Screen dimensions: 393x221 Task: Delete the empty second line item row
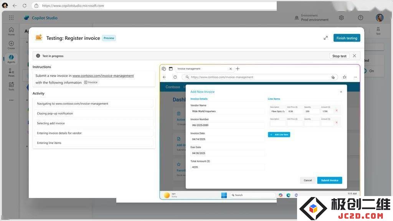337,122
